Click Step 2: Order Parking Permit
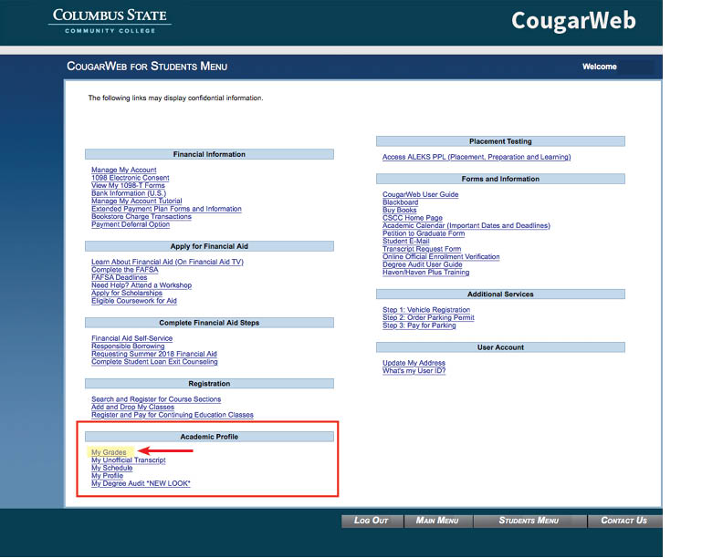The image size is (723, 558). [428, 318]
